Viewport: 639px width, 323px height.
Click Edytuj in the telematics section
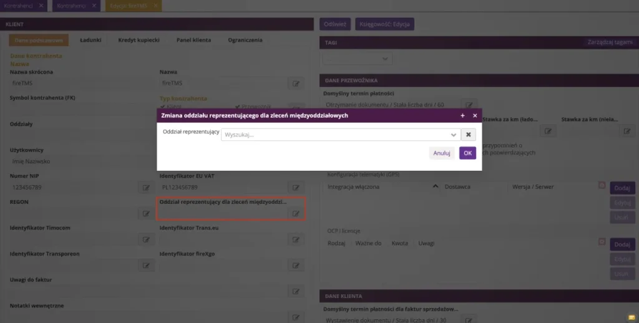click(x=622, y=203)
